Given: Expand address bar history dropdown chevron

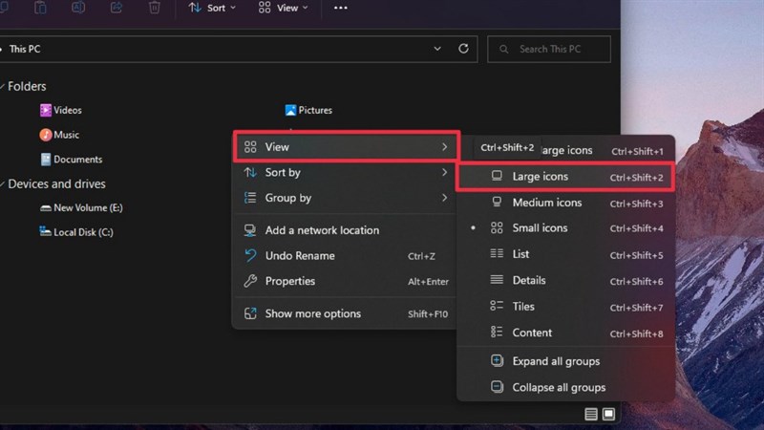Looking at the screenshot, I should [437, 49].
